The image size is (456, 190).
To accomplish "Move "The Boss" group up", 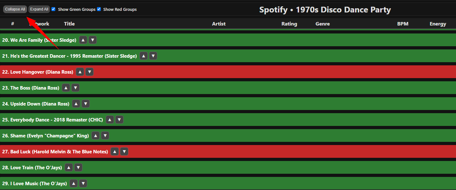I will point(66,87).
